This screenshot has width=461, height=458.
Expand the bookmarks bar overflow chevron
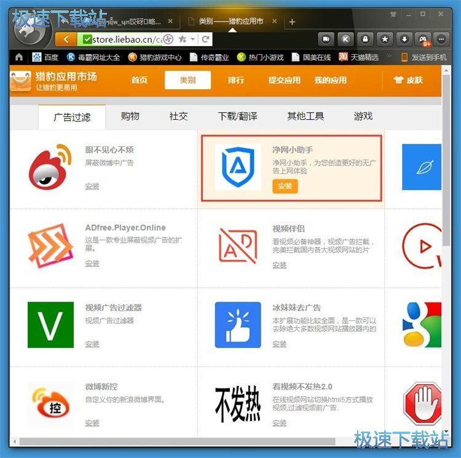389,56
